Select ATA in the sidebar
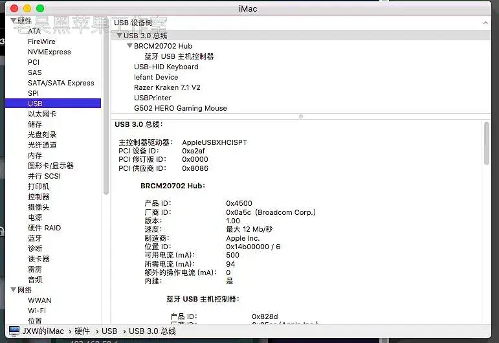The height and width of the screenshot is (343, 499). coord(34,31)
